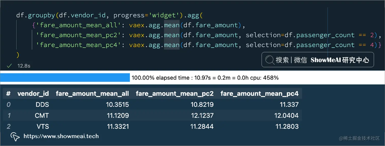This screenshot has width=385, height=146.
Task: Open the https://www.showmeai.tech link
Action: point(61,136)
